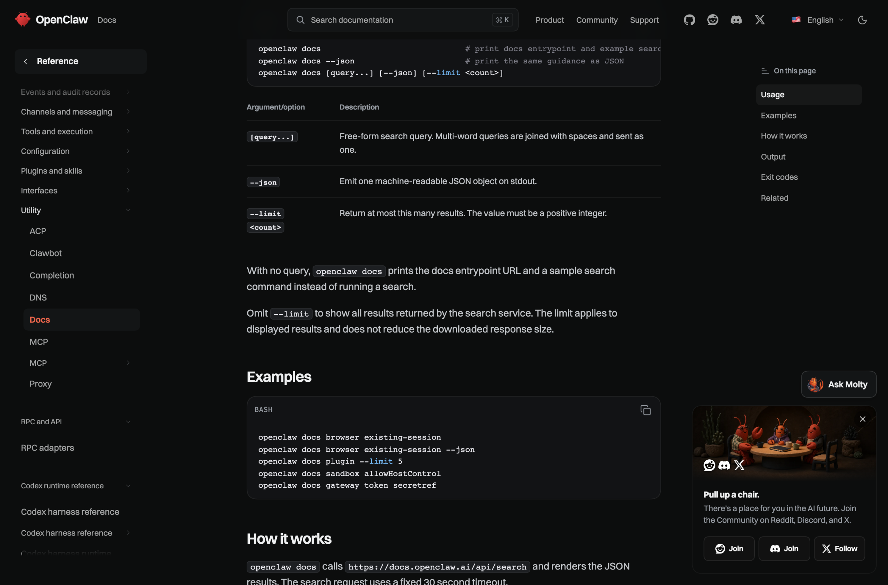The height and width of the screenshot is (585, 888).
Task: Expand Plugins and skills section
Action: point(76,171)
